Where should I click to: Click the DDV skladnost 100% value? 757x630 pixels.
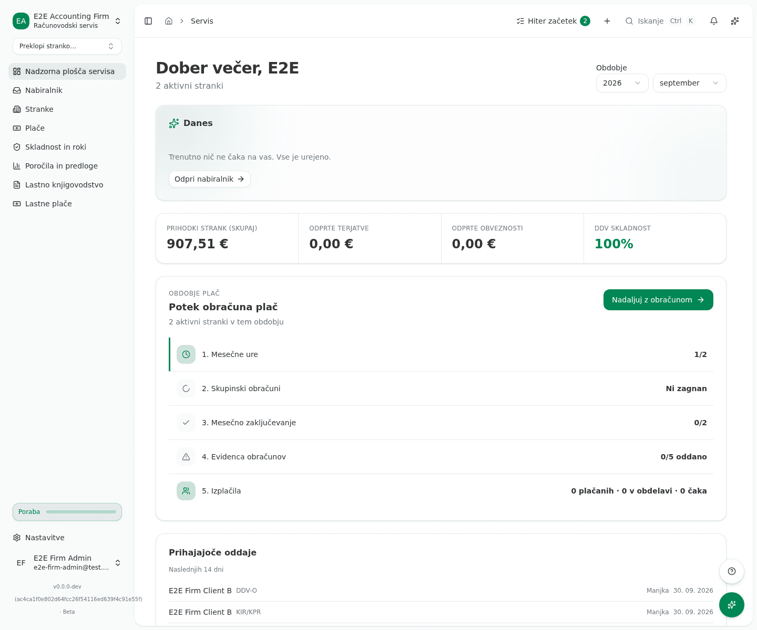pos(613,244)
